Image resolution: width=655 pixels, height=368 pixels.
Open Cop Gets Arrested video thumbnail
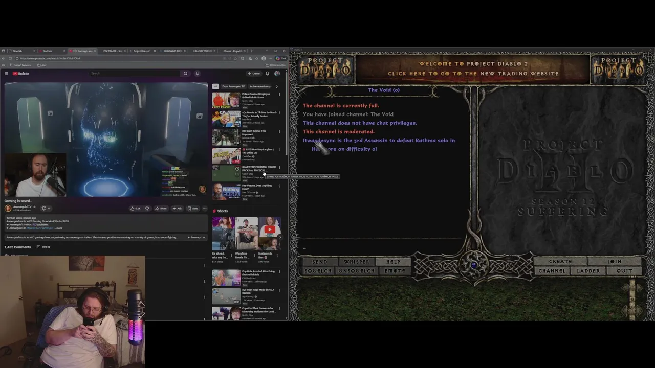pyautogui.click(x=226, y=278)
